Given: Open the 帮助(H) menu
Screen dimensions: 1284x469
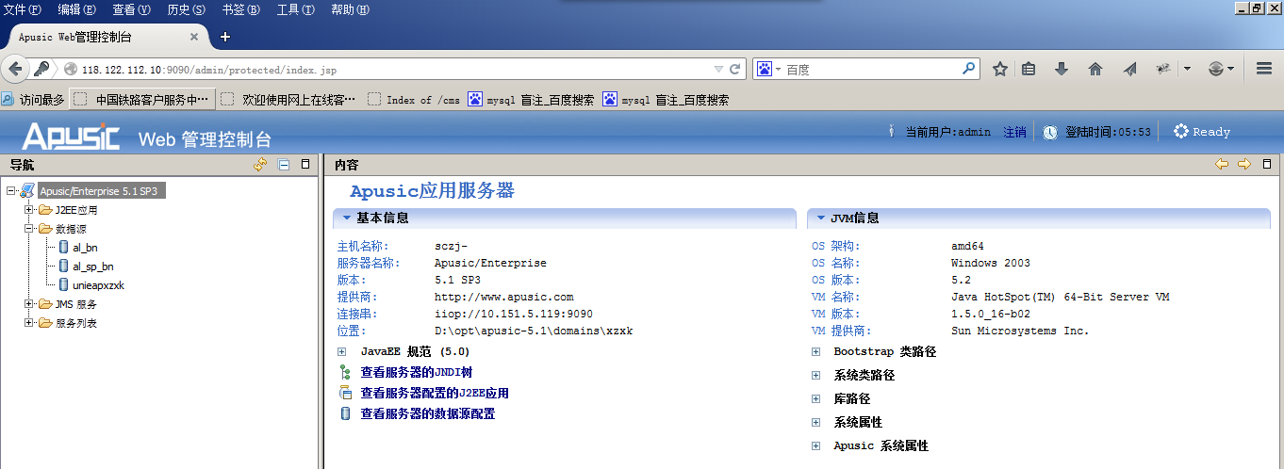Looking at the screenshot, I should point(350,9).
